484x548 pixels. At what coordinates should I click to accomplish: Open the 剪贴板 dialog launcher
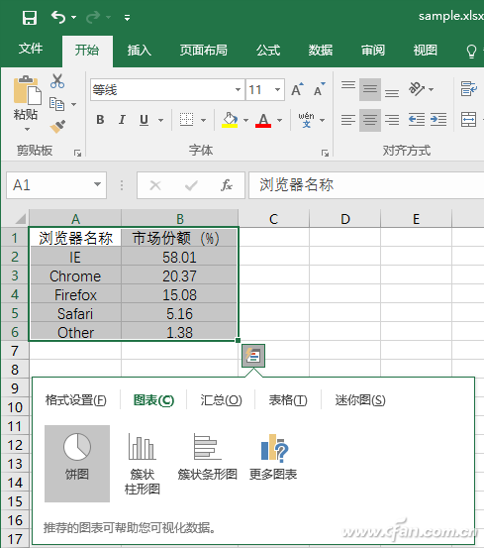[x=77, y=153]
